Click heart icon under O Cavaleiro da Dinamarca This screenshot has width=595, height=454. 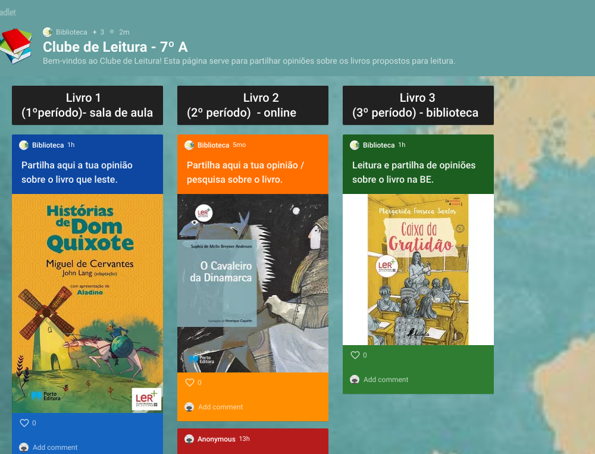click(190, 382)
